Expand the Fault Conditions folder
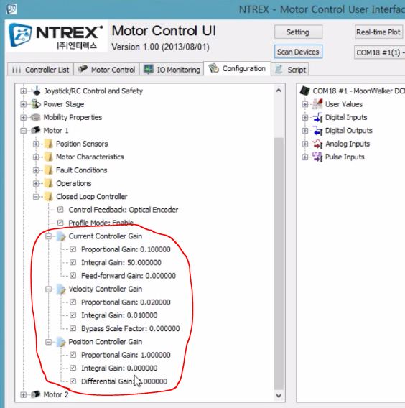Image resolution: width=405 pixels, height=408 pixels. pyautogui.click(x=36, y=170)
